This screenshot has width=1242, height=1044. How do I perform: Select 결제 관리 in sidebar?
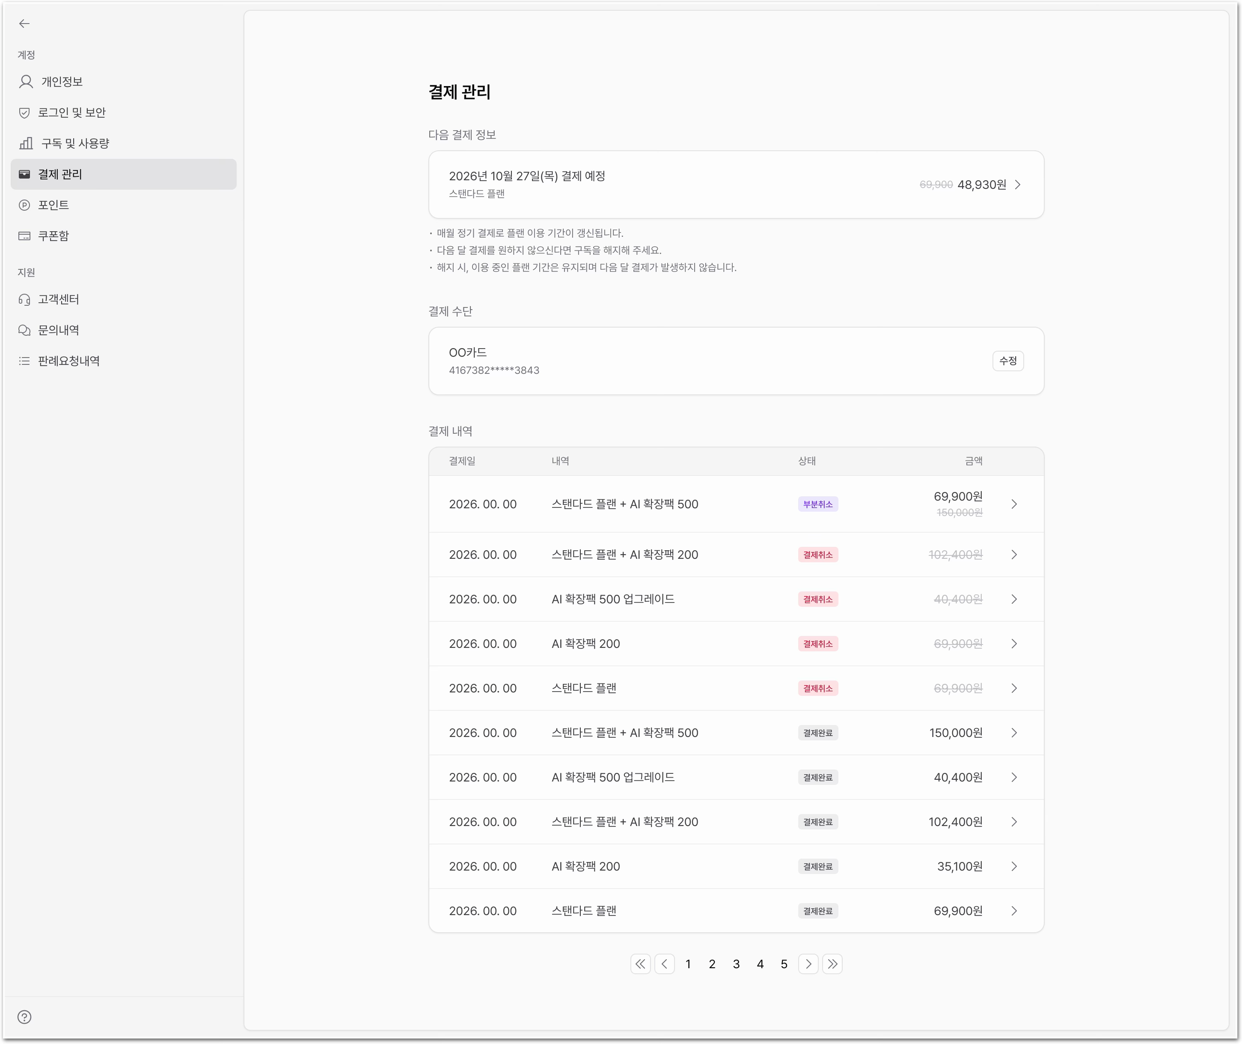pos(124,174)
